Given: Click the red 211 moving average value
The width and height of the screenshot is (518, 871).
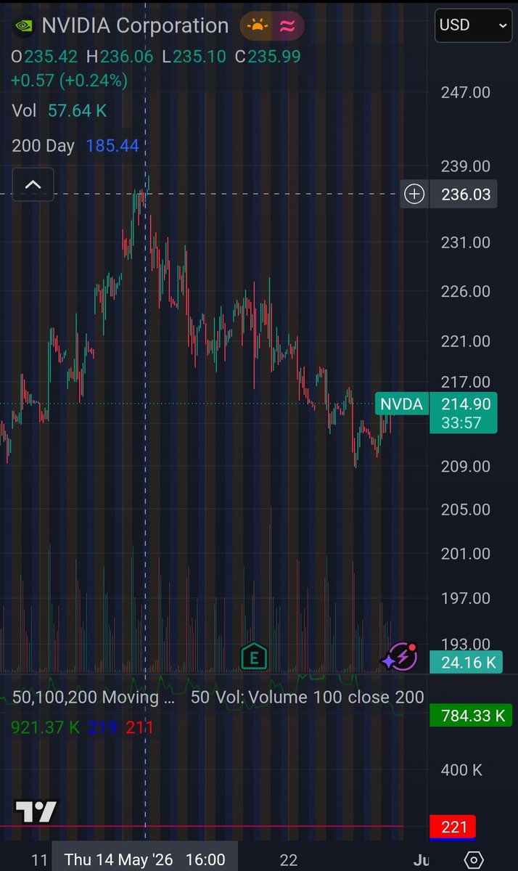Looking at the screenshot, I should (139, 727).
